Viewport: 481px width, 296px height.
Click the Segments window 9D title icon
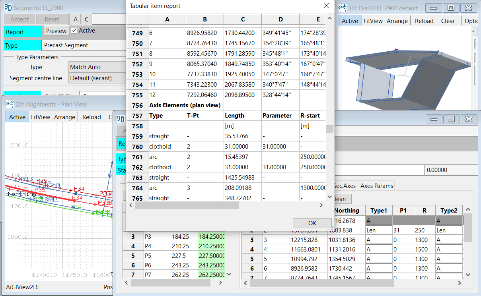(x=8, y=8)
